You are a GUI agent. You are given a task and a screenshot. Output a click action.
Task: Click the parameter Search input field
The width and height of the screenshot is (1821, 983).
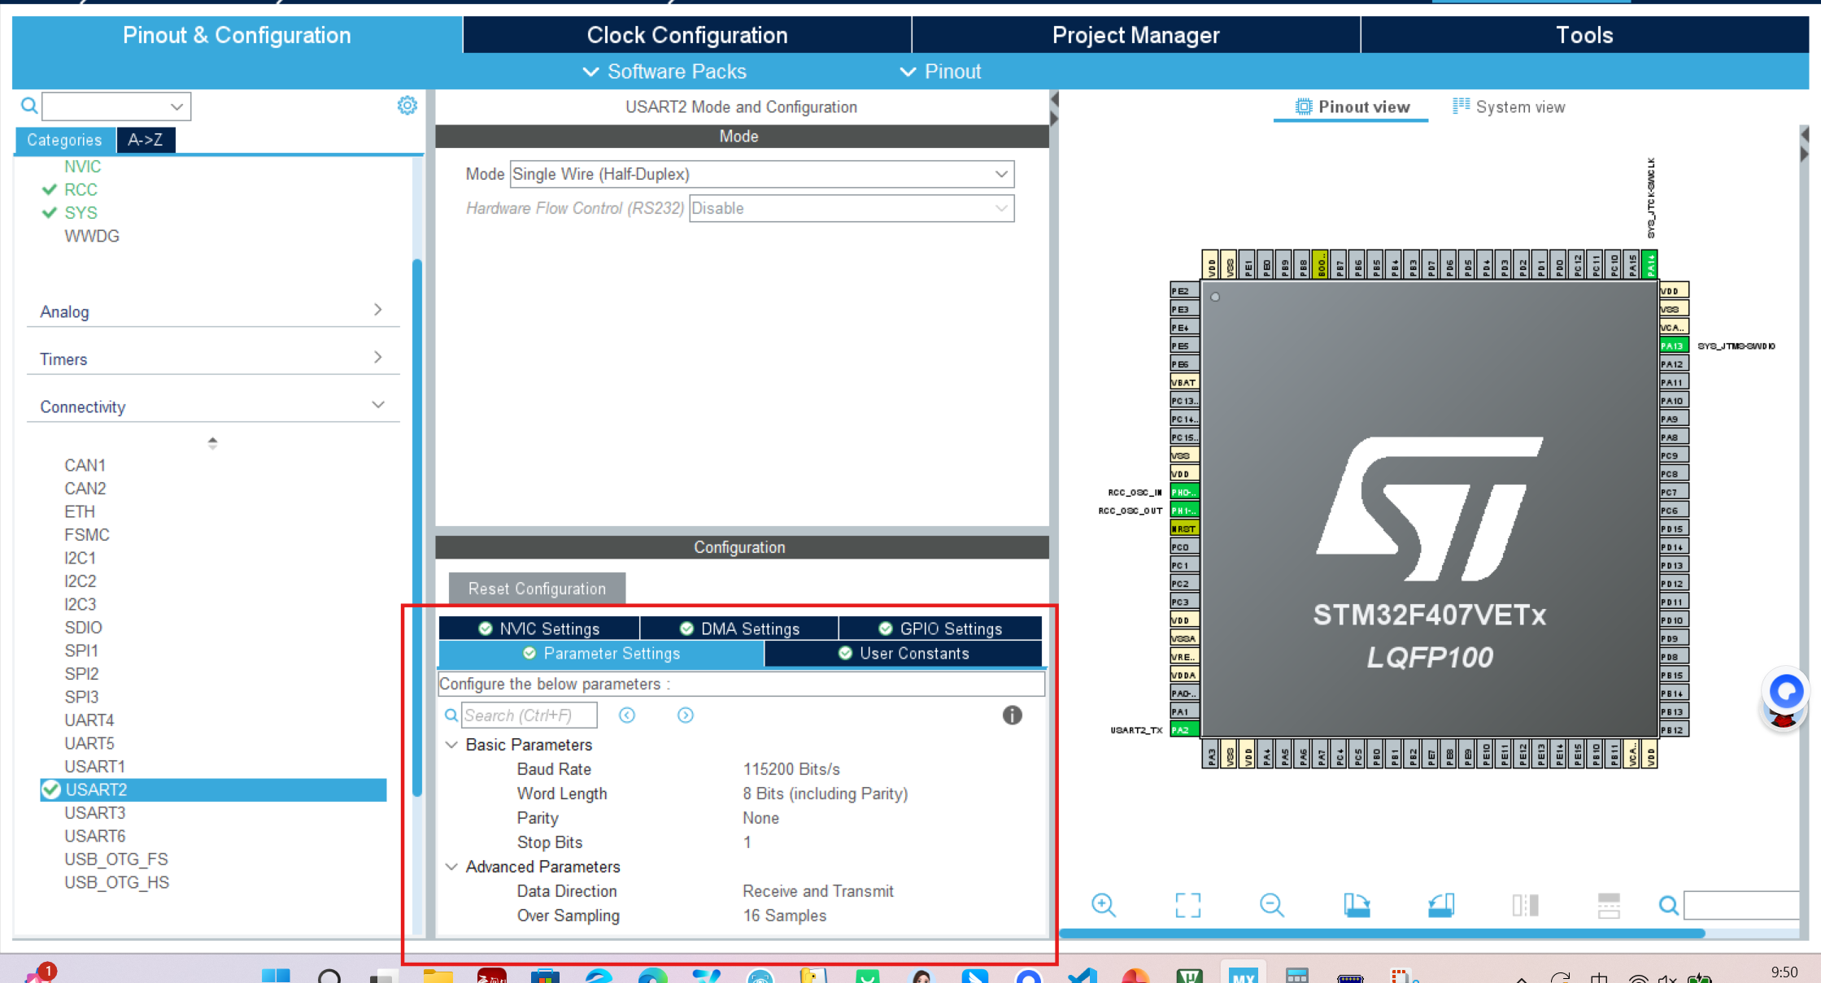(x=529, y=716)
